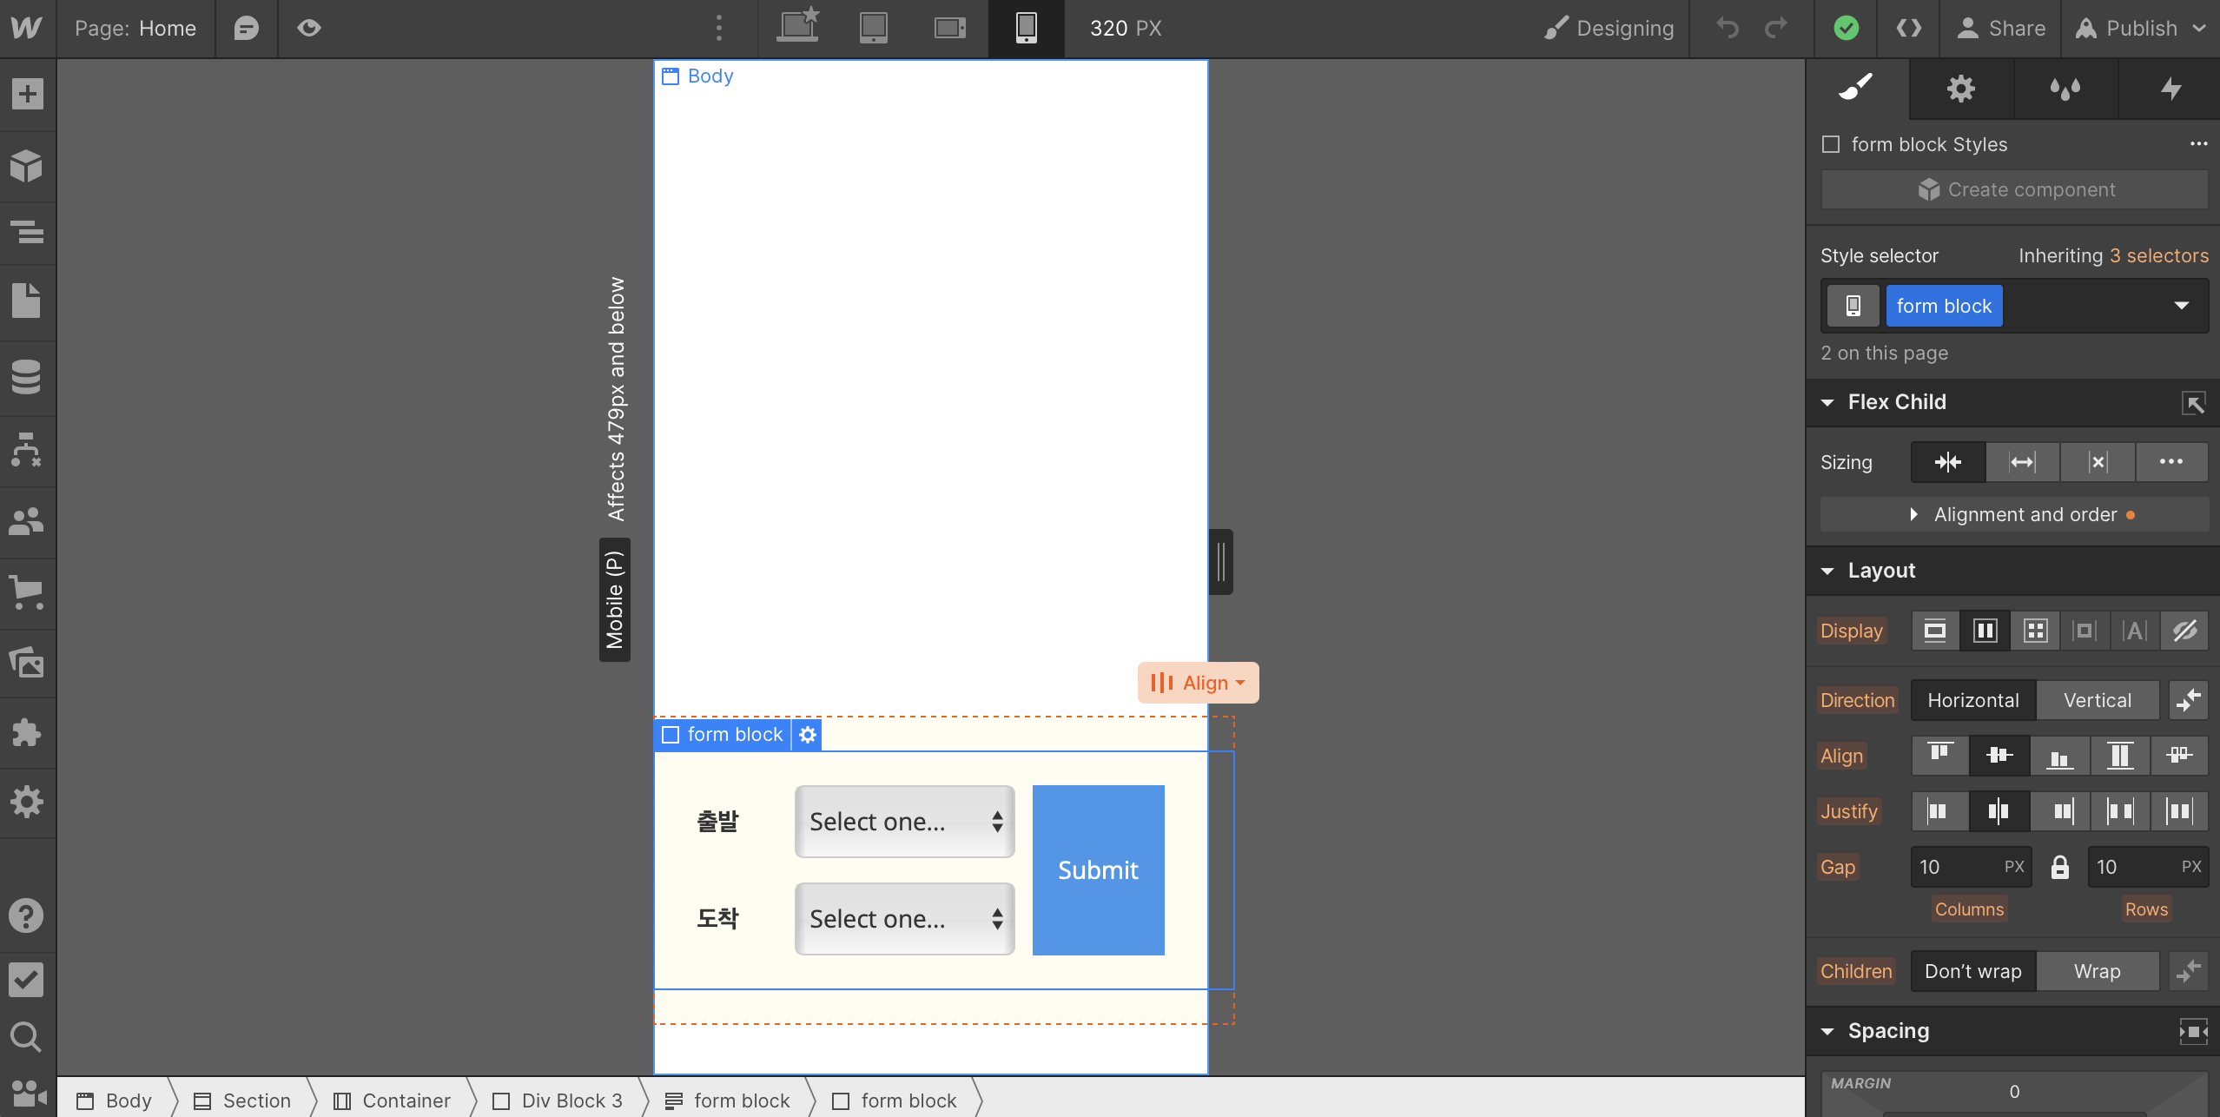Open the Pages panel

pyautogui.click(x=27, y=301)
